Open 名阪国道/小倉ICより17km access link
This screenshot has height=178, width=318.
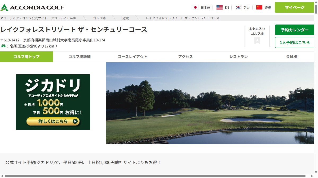click(34, 46)
